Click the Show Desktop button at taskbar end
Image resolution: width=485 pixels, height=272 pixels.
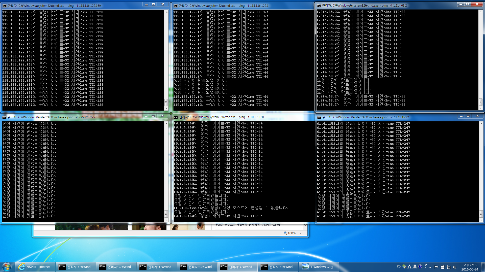tap(483, 267)
